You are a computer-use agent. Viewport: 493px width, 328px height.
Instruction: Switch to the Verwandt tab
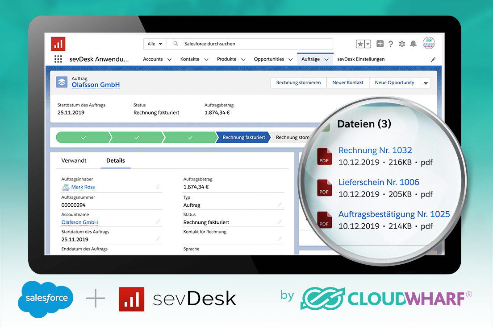(x=74, y=160)
